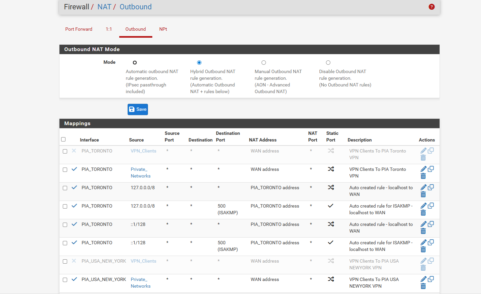Open the help icon in the page header

pyautogui.click(x=432, y=7)
